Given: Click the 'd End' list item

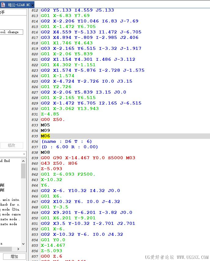Looking at the screenshot, I should click(5, 161).
